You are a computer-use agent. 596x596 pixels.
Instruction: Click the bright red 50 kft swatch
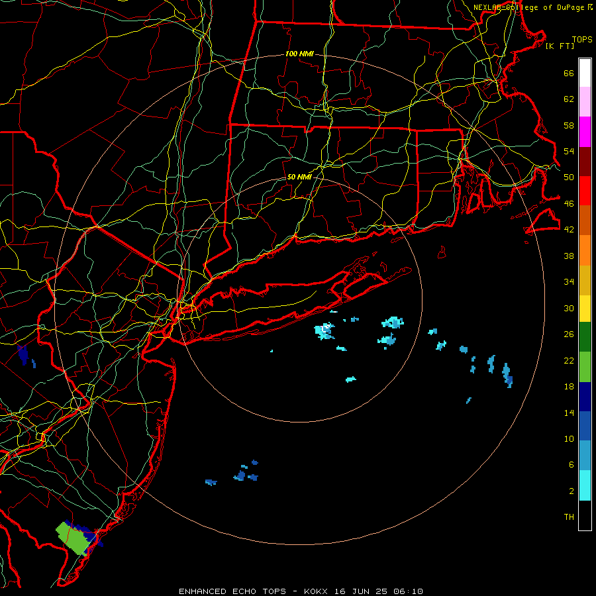(585, 191)
